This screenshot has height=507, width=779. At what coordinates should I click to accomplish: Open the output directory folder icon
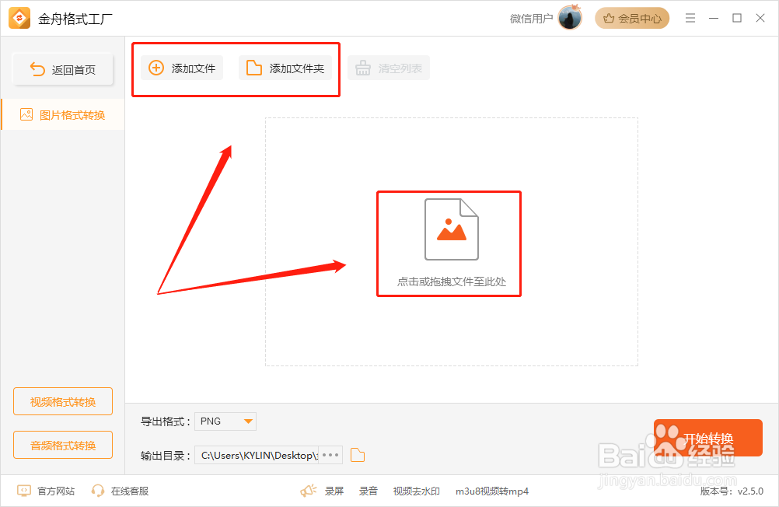tap(357, 455)
